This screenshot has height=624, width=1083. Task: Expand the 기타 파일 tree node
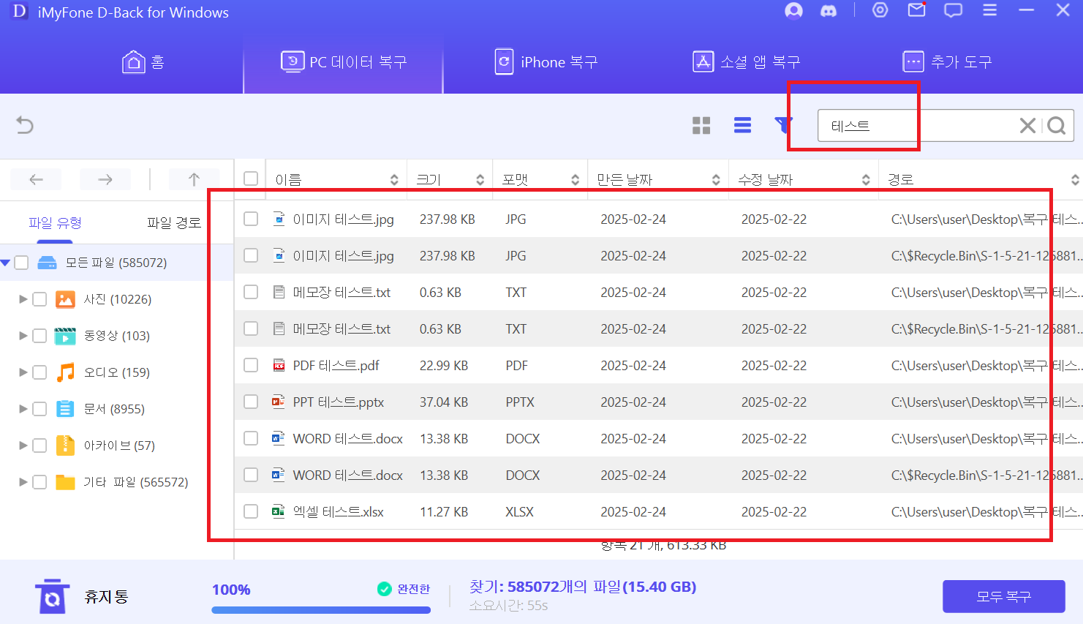23,482
